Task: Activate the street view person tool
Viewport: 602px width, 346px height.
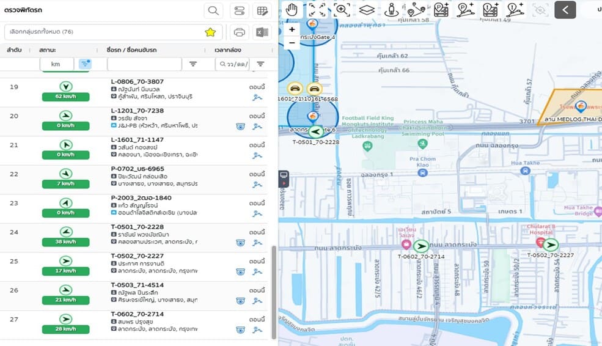Action: coord(391,10)
